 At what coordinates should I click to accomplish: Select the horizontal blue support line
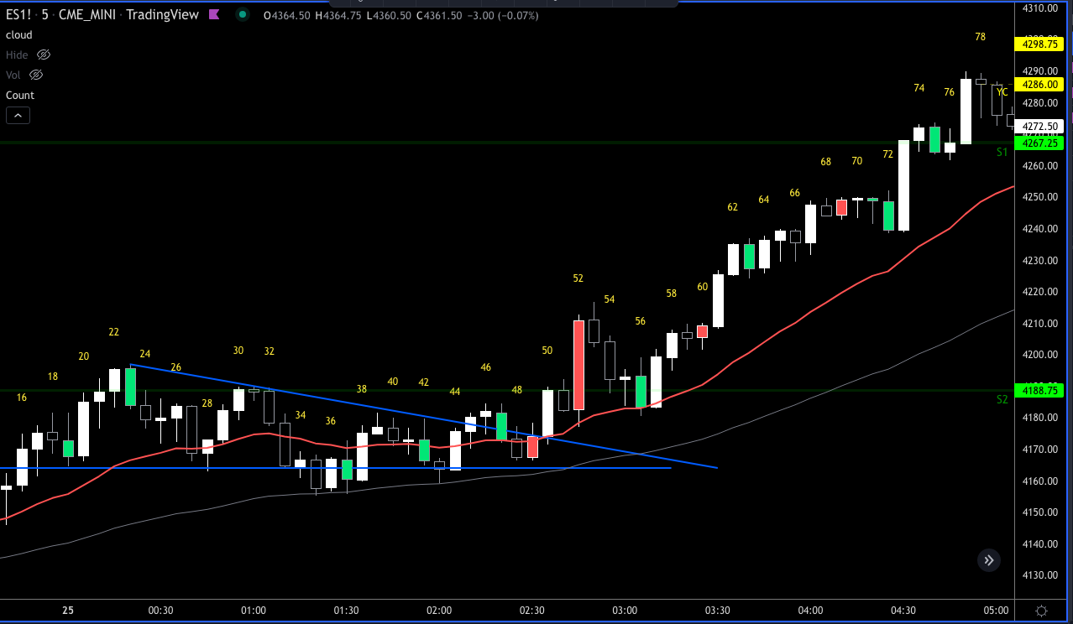(x=336, y=468)
